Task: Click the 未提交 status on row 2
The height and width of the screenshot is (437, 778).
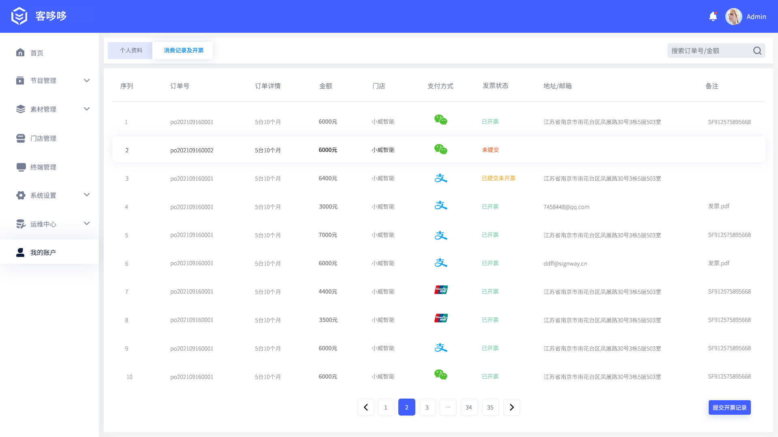Action: [490, 150]
